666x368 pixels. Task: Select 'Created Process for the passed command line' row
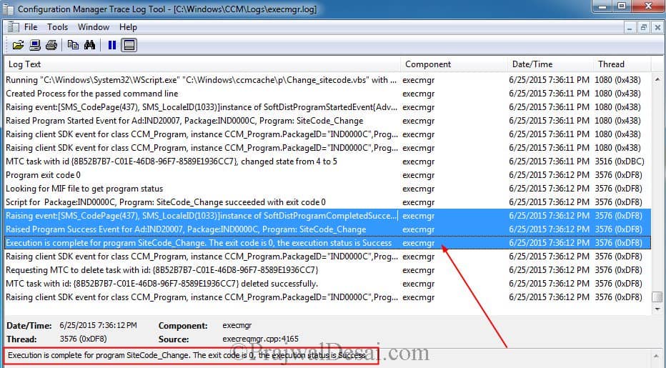click(x=327, y=94)
